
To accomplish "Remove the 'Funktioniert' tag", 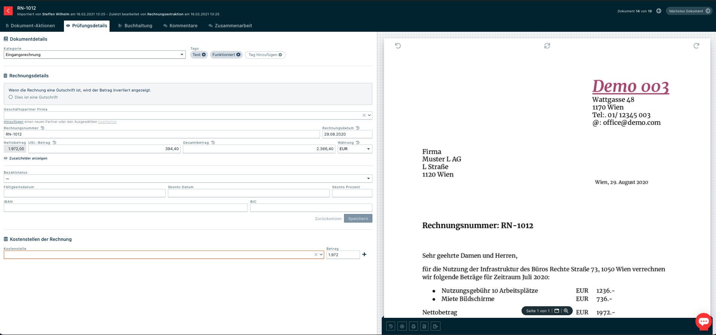I will click(x=239, y=55).
